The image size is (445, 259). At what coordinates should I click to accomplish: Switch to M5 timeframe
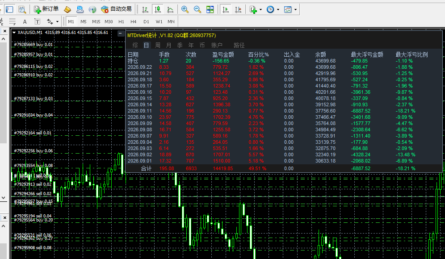pyautogui.click(x=84, y=21)
